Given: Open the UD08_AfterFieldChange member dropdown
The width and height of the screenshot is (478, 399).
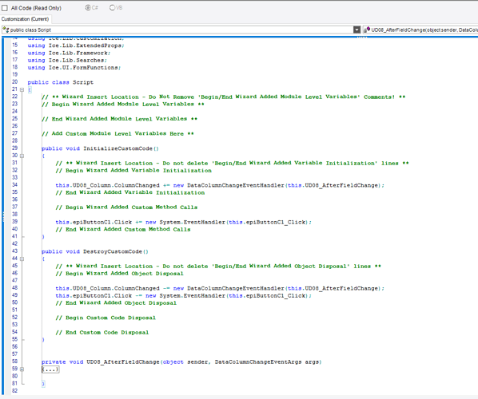Looking at the screenshot, I should pos(420,30).
